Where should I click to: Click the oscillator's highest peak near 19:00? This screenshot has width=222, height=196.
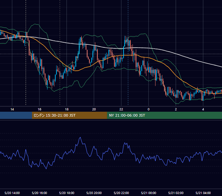tap(80, 137)
